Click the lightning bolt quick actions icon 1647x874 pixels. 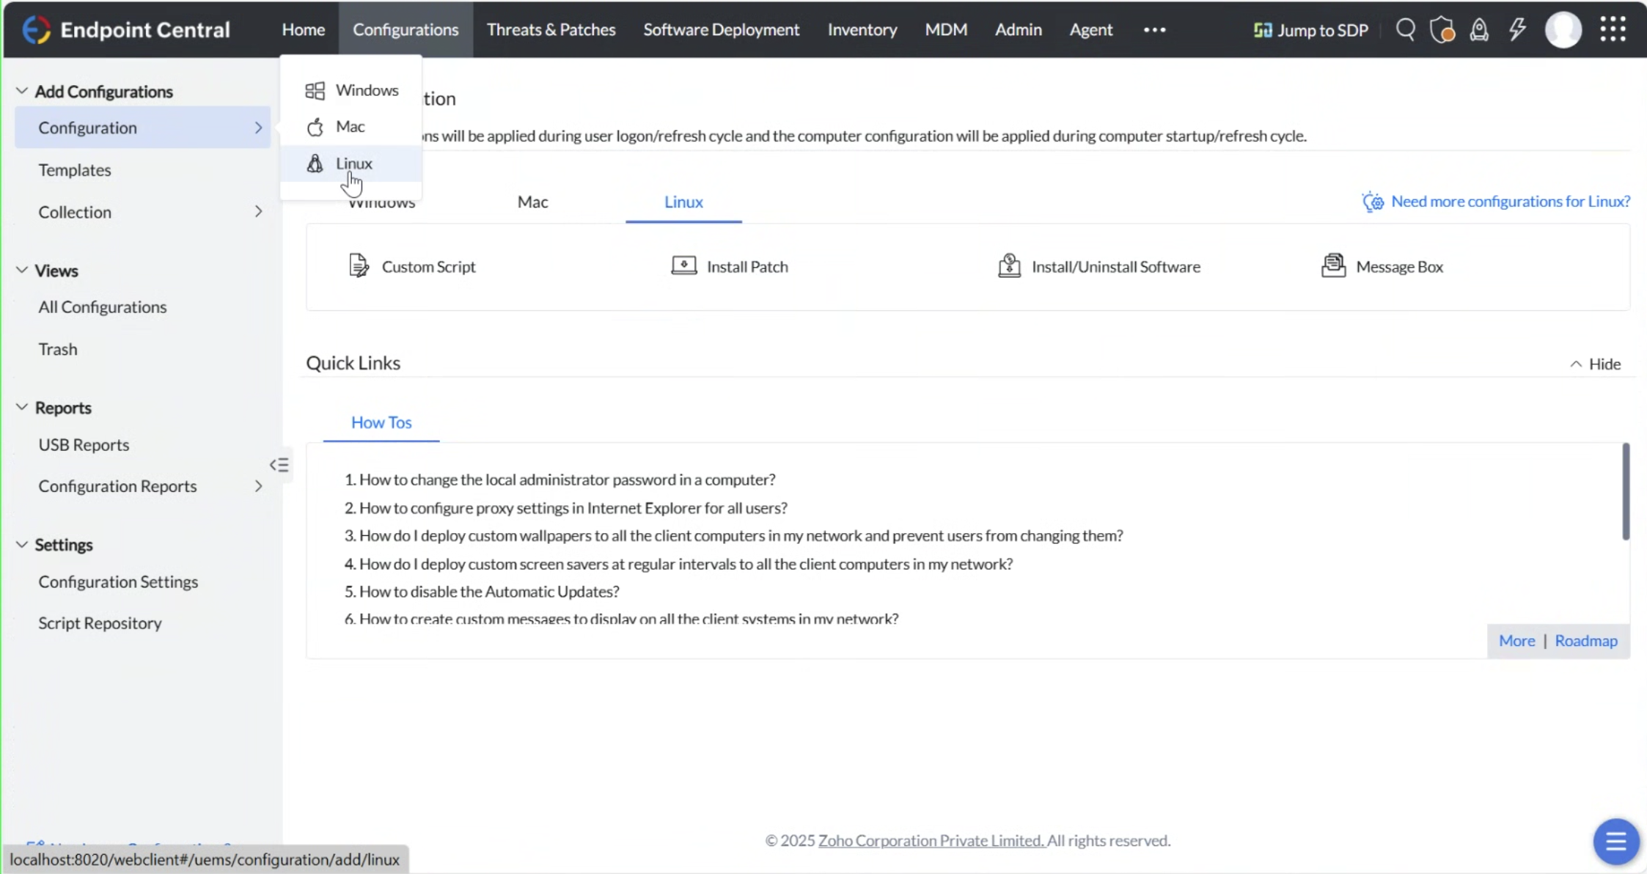point(1517,30)
